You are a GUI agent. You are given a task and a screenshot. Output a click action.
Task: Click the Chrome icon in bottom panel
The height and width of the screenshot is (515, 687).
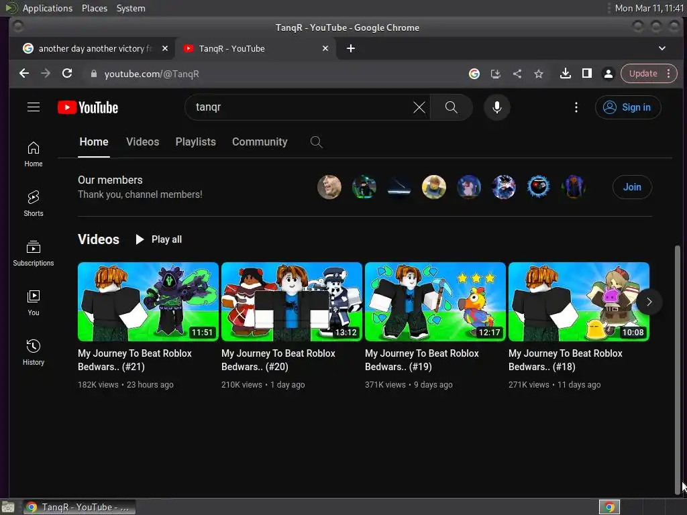pyautogui.click(x=609, y=507)
